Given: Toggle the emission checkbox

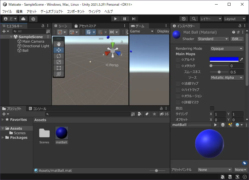Looking at the screenshot, I should point(212,108).
